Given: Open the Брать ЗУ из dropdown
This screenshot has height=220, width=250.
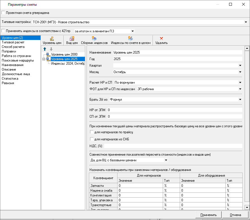Looking at the screenshot, I should [240, 100].
